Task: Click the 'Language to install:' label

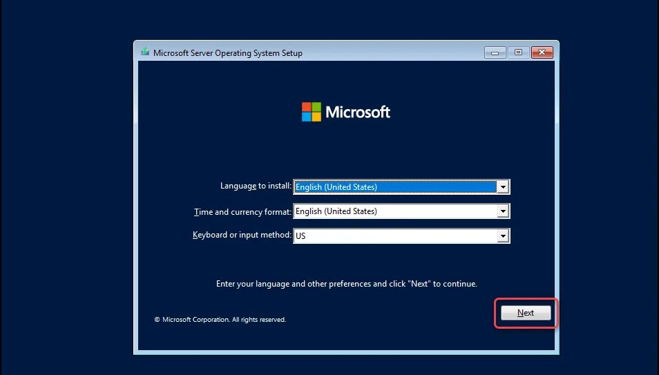Action: tap(256, 186)
